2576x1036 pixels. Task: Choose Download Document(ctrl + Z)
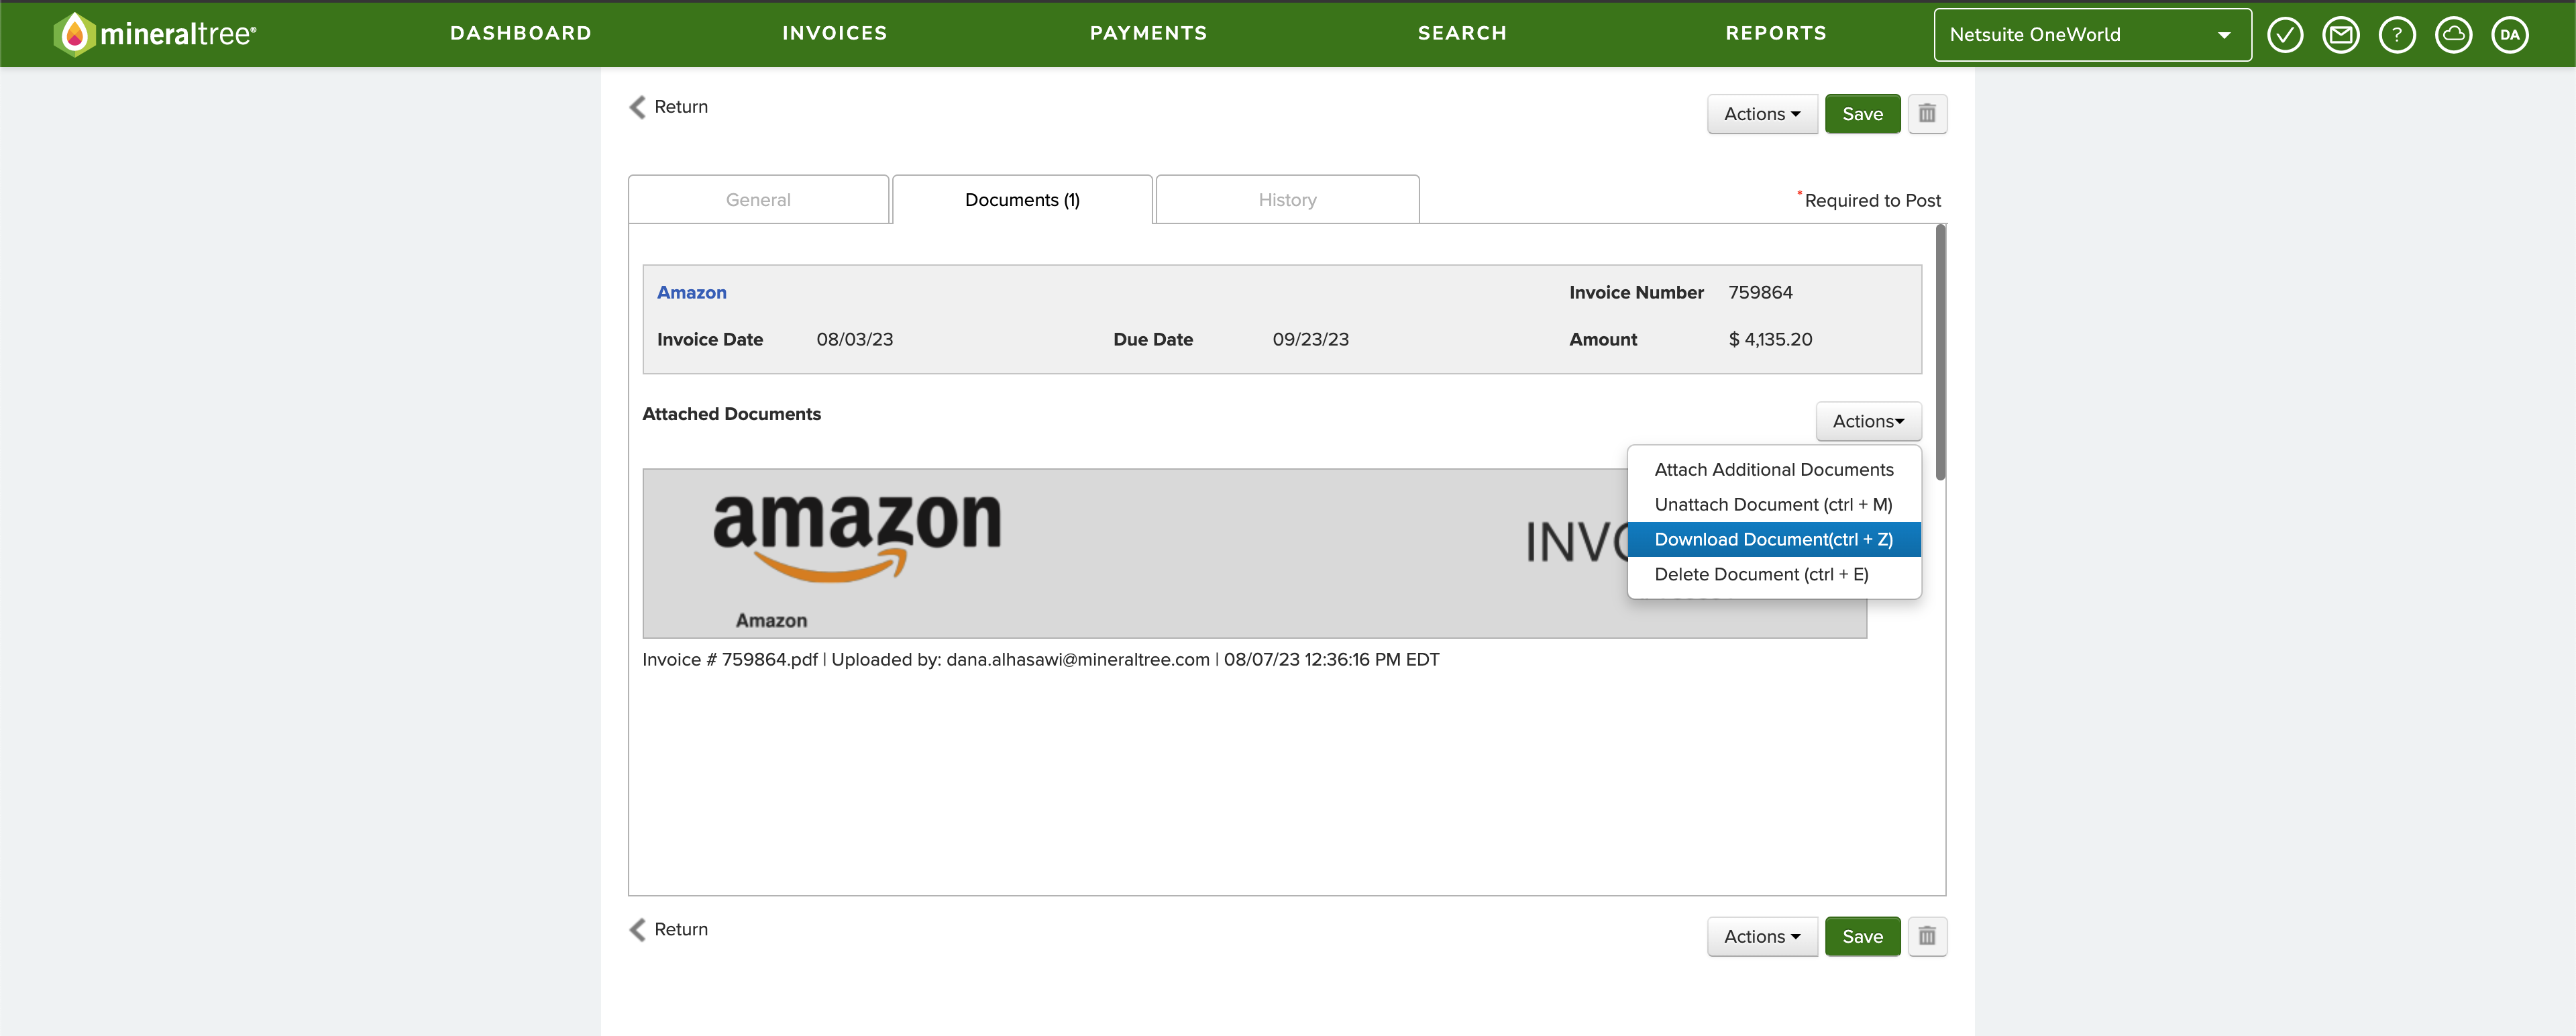[1774, 540]
